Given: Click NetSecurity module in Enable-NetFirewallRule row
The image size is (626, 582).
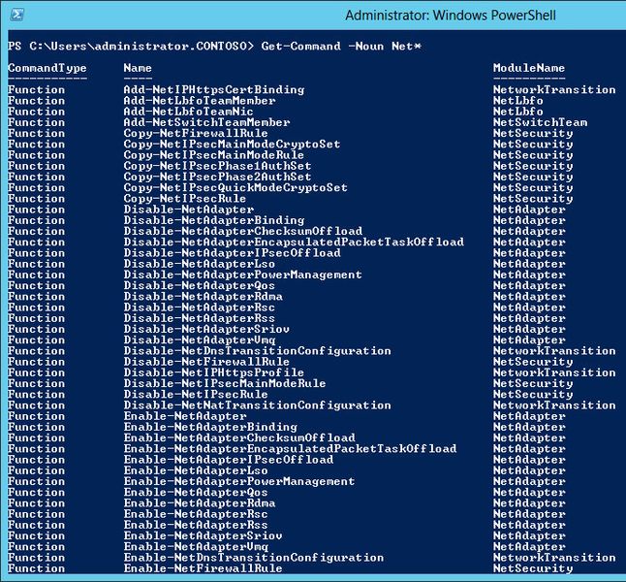Looking at the screenshot, I should coord(533,568).
